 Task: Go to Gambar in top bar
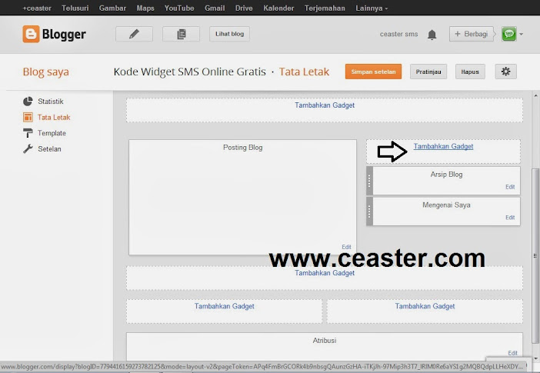click(x=112, y=8)
